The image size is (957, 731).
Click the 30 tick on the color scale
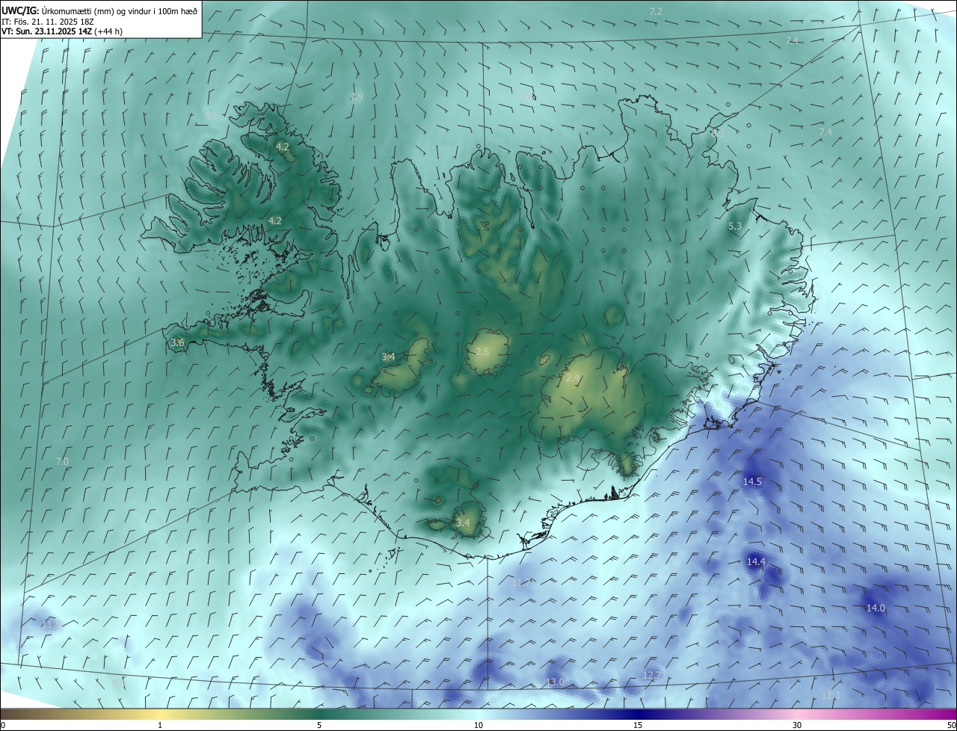tap(797, 725)
